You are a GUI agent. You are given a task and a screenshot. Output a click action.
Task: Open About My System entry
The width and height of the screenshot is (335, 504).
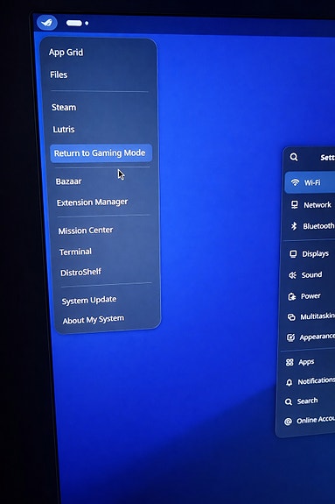[94, 320]
